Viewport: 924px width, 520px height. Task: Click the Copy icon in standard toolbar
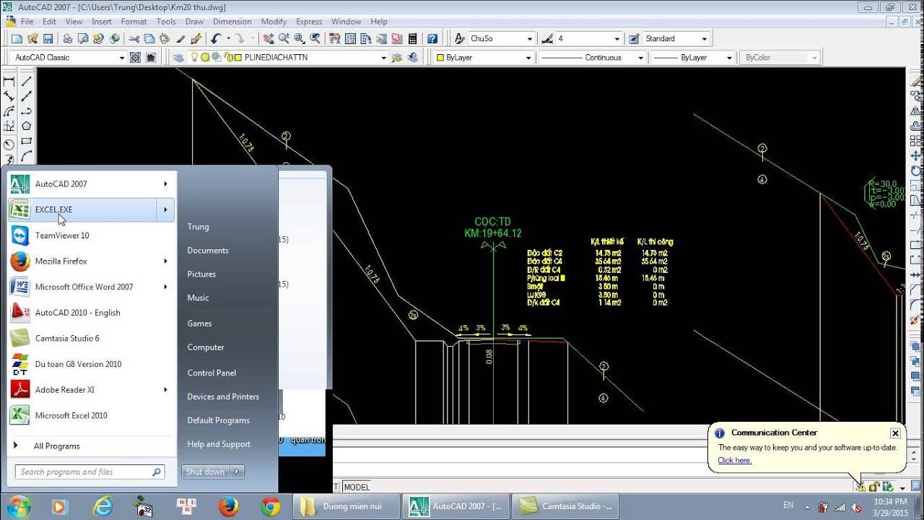(x=149, y=39)
